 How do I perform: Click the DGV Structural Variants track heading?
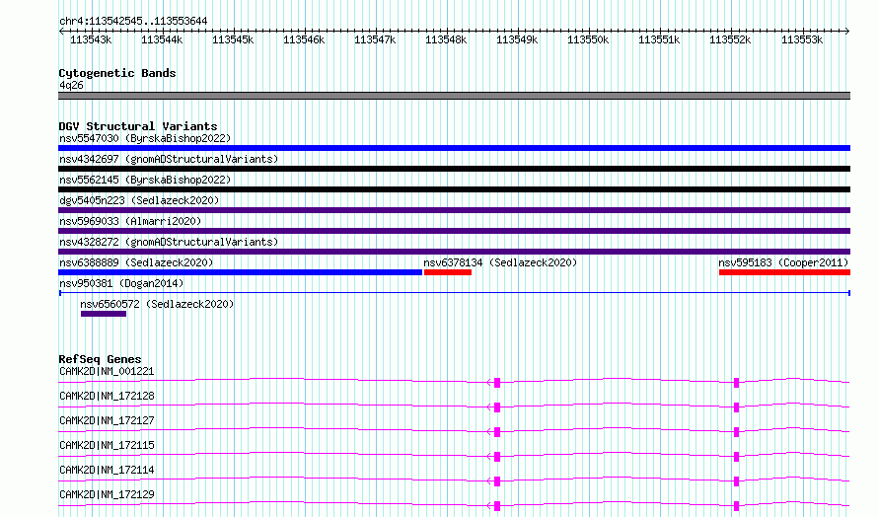pos(137,126)
